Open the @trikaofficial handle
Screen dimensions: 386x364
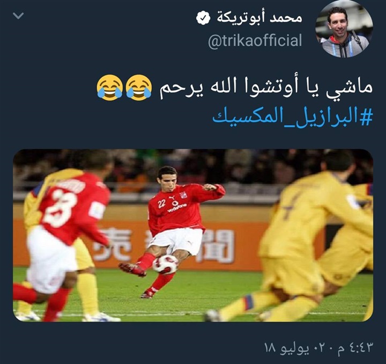pos(255,40)
